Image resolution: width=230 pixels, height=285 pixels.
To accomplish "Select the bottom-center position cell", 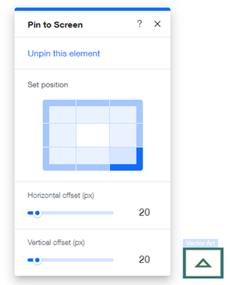I will coord(93,159).
